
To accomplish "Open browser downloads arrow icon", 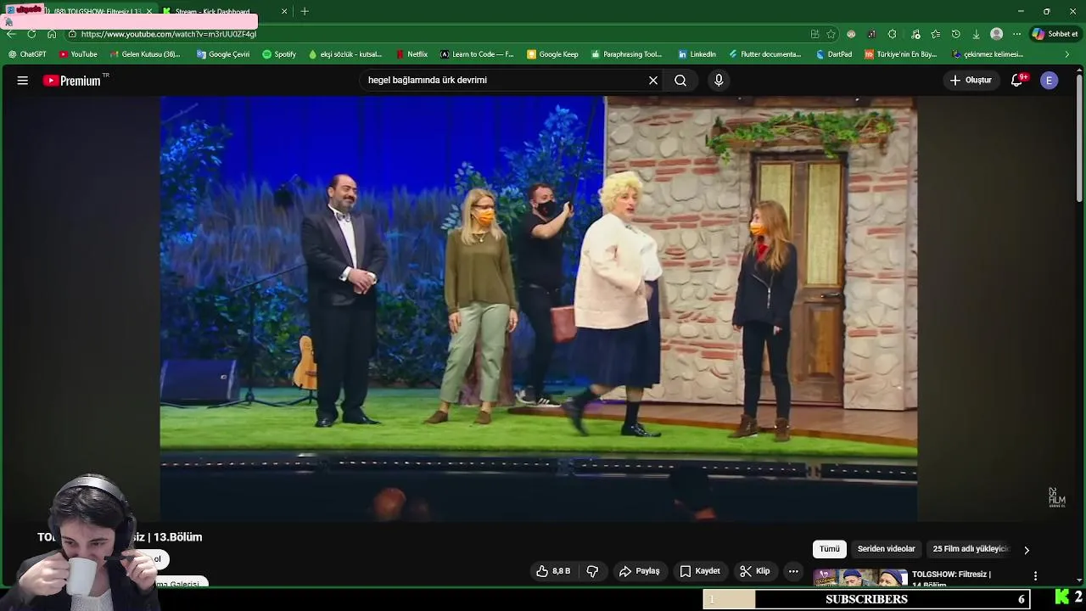I will (976, 34).
